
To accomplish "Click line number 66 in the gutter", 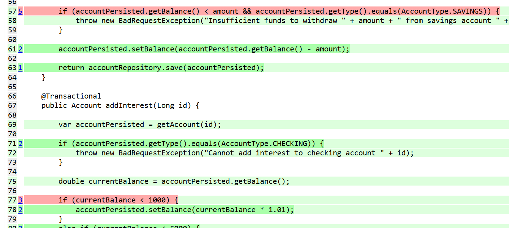I will click(x=12, y=96).
